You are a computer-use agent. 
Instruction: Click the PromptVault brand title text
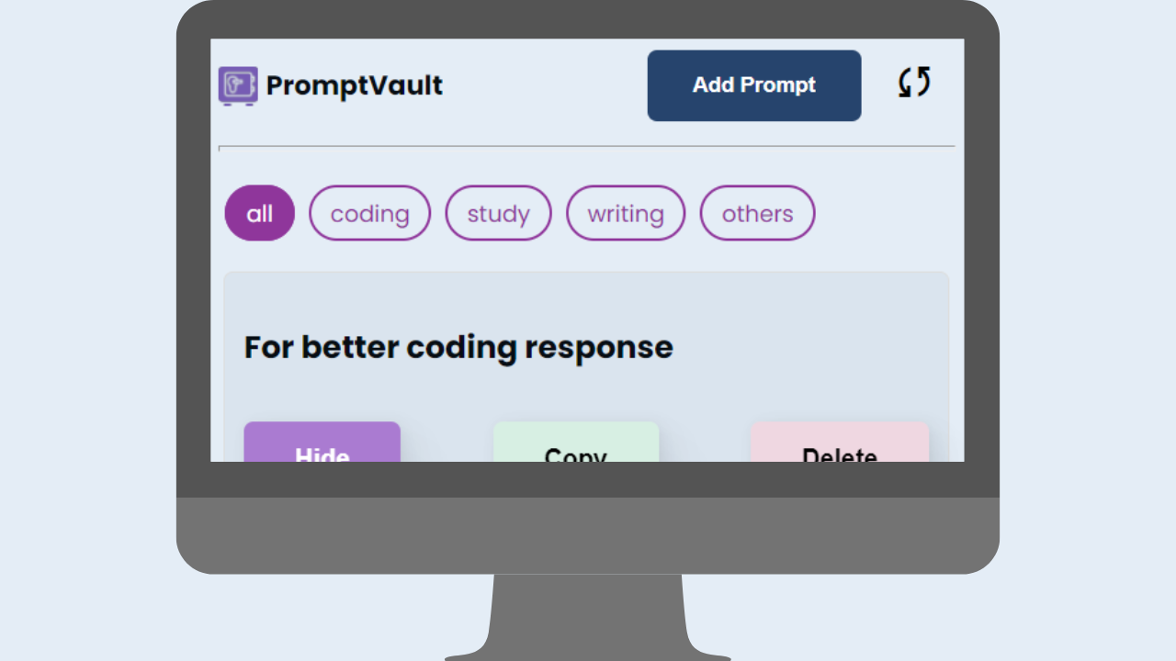click(x=355, y=85)
